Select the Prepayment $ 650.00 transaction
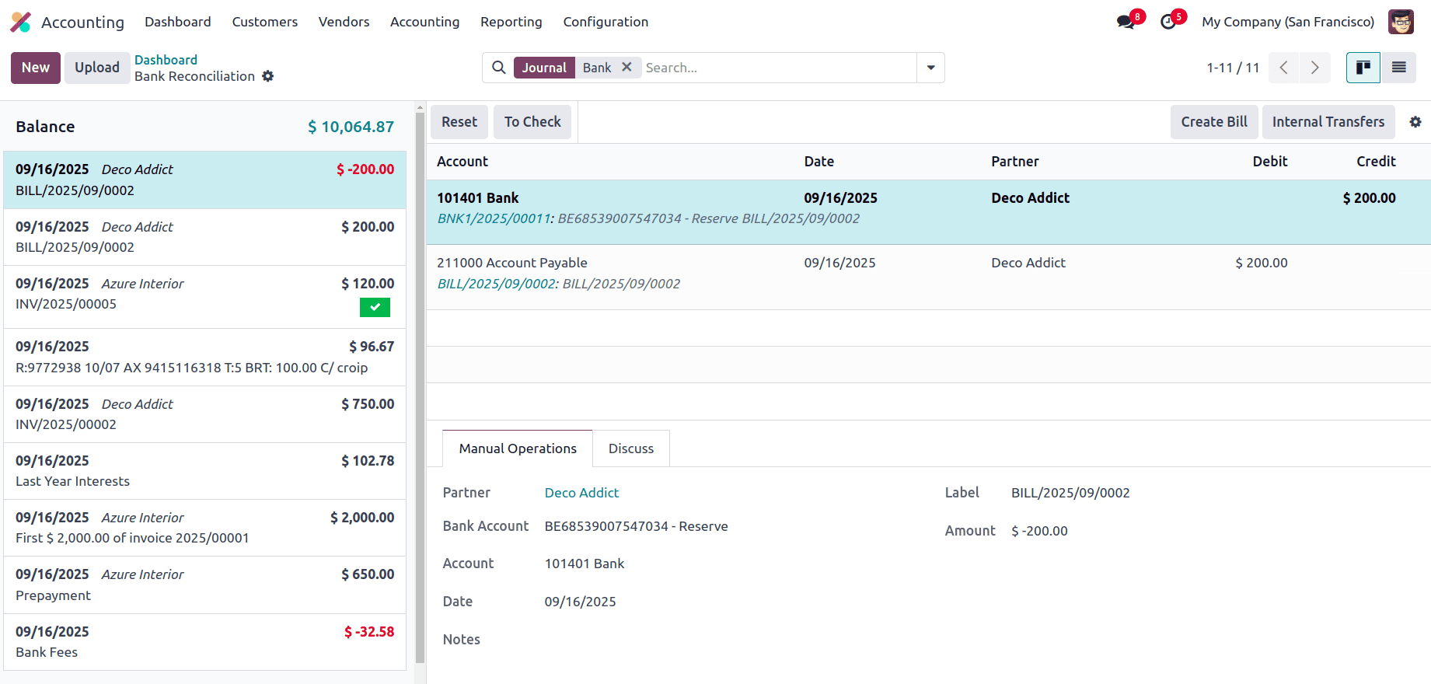Image resolution: width=1431 pixels, height=684 pixels. (x=205, y=585)
